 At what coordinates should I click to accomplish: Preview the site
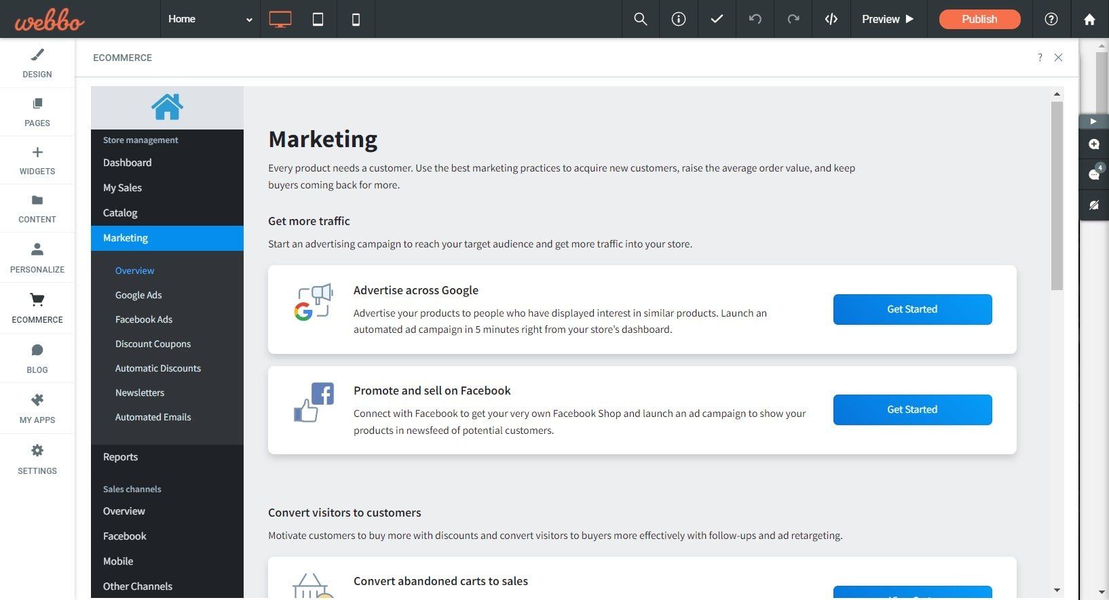pos(888,19)
